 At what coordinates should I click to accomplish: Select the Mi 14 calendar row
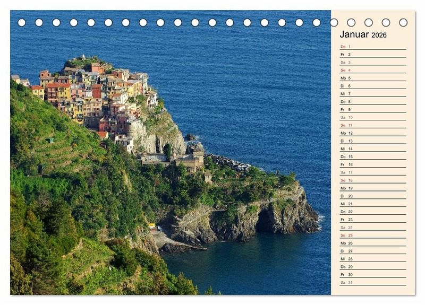tap(373, 149)
